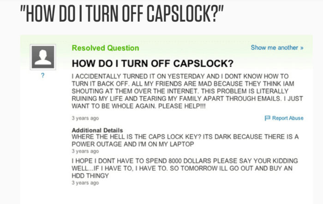Click the "3 years ago" timestamp beside Report Abuse

point(85,118)
